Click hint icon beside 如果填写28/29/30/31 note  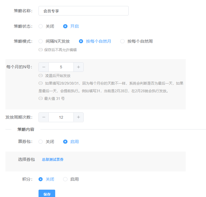coord(41,83)
